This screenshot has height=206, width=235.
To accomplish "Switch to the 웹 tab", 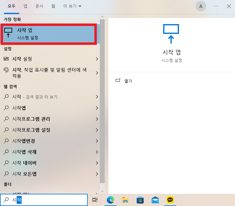I will click(53, 6).
